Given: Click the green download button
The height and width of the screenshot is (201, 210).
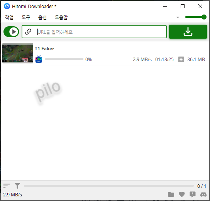Looking at the screenshot, I should click(188, 32).
